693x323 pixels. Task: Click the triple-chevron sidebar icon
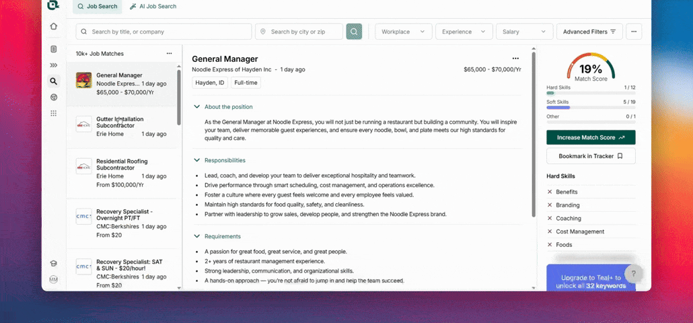pos(53,65)
